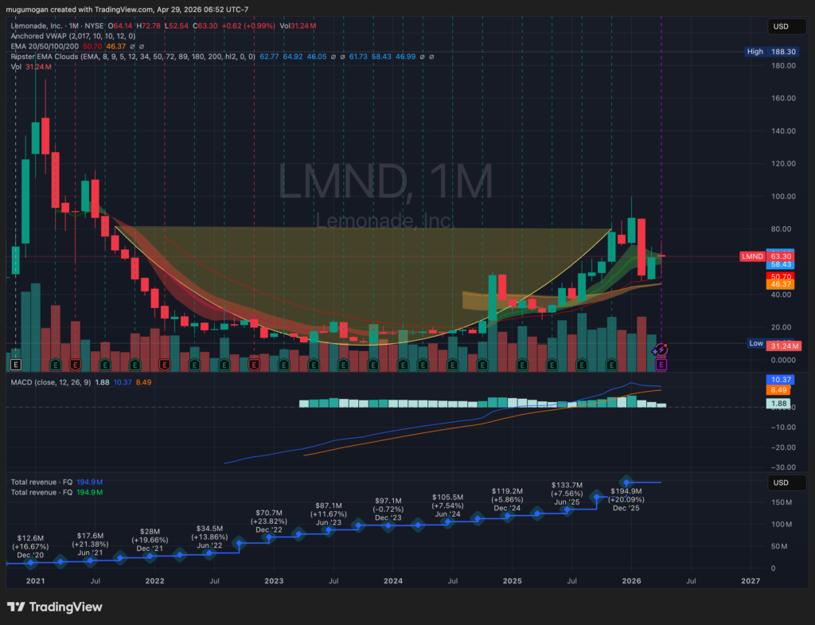Select the Dec '22 revenue diamond marker
The height and width of the screenshot is (625, 815).
point(269,538)
